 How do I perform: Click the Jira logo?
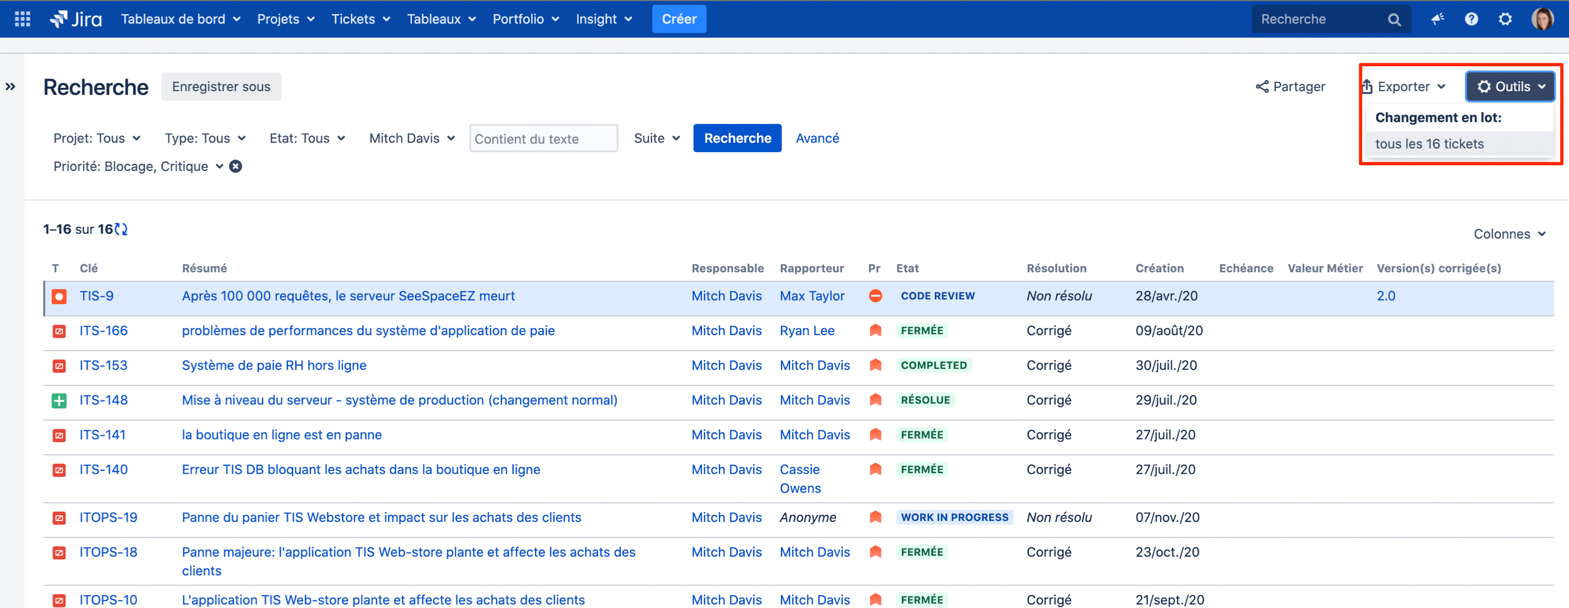76,19
